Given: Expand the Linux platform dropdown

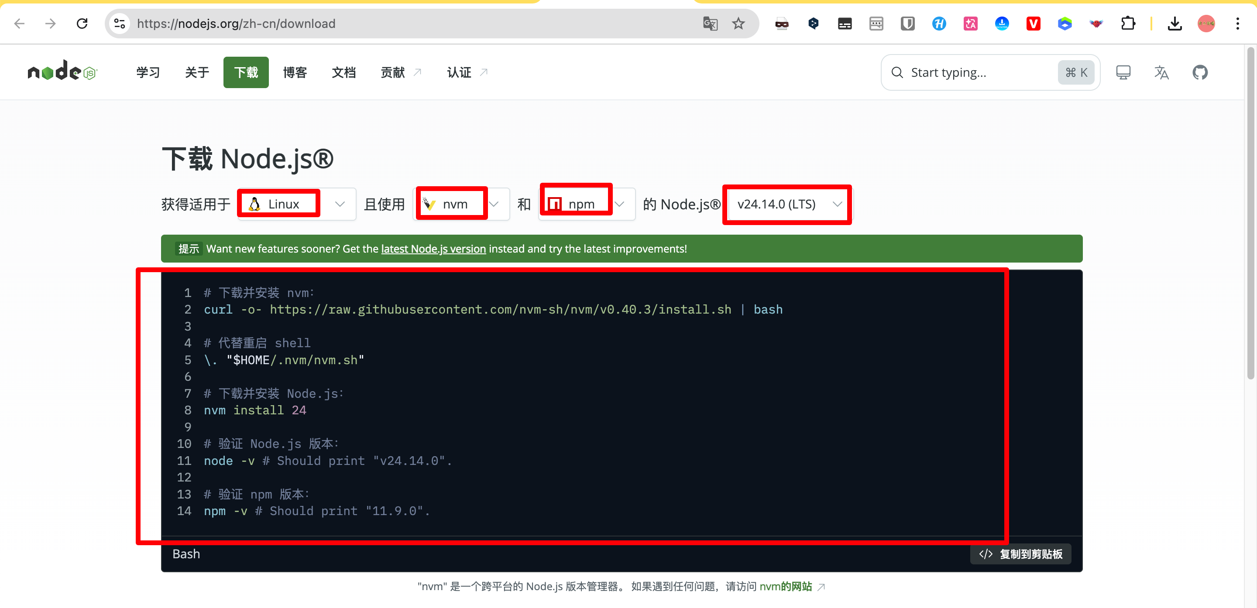Looking at the screenshot, I should click(297, 204).
